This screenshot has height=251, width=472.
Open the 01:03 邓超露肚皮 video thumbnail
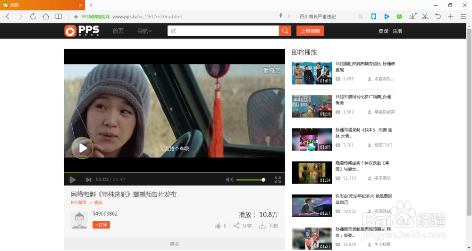[312, 73]
